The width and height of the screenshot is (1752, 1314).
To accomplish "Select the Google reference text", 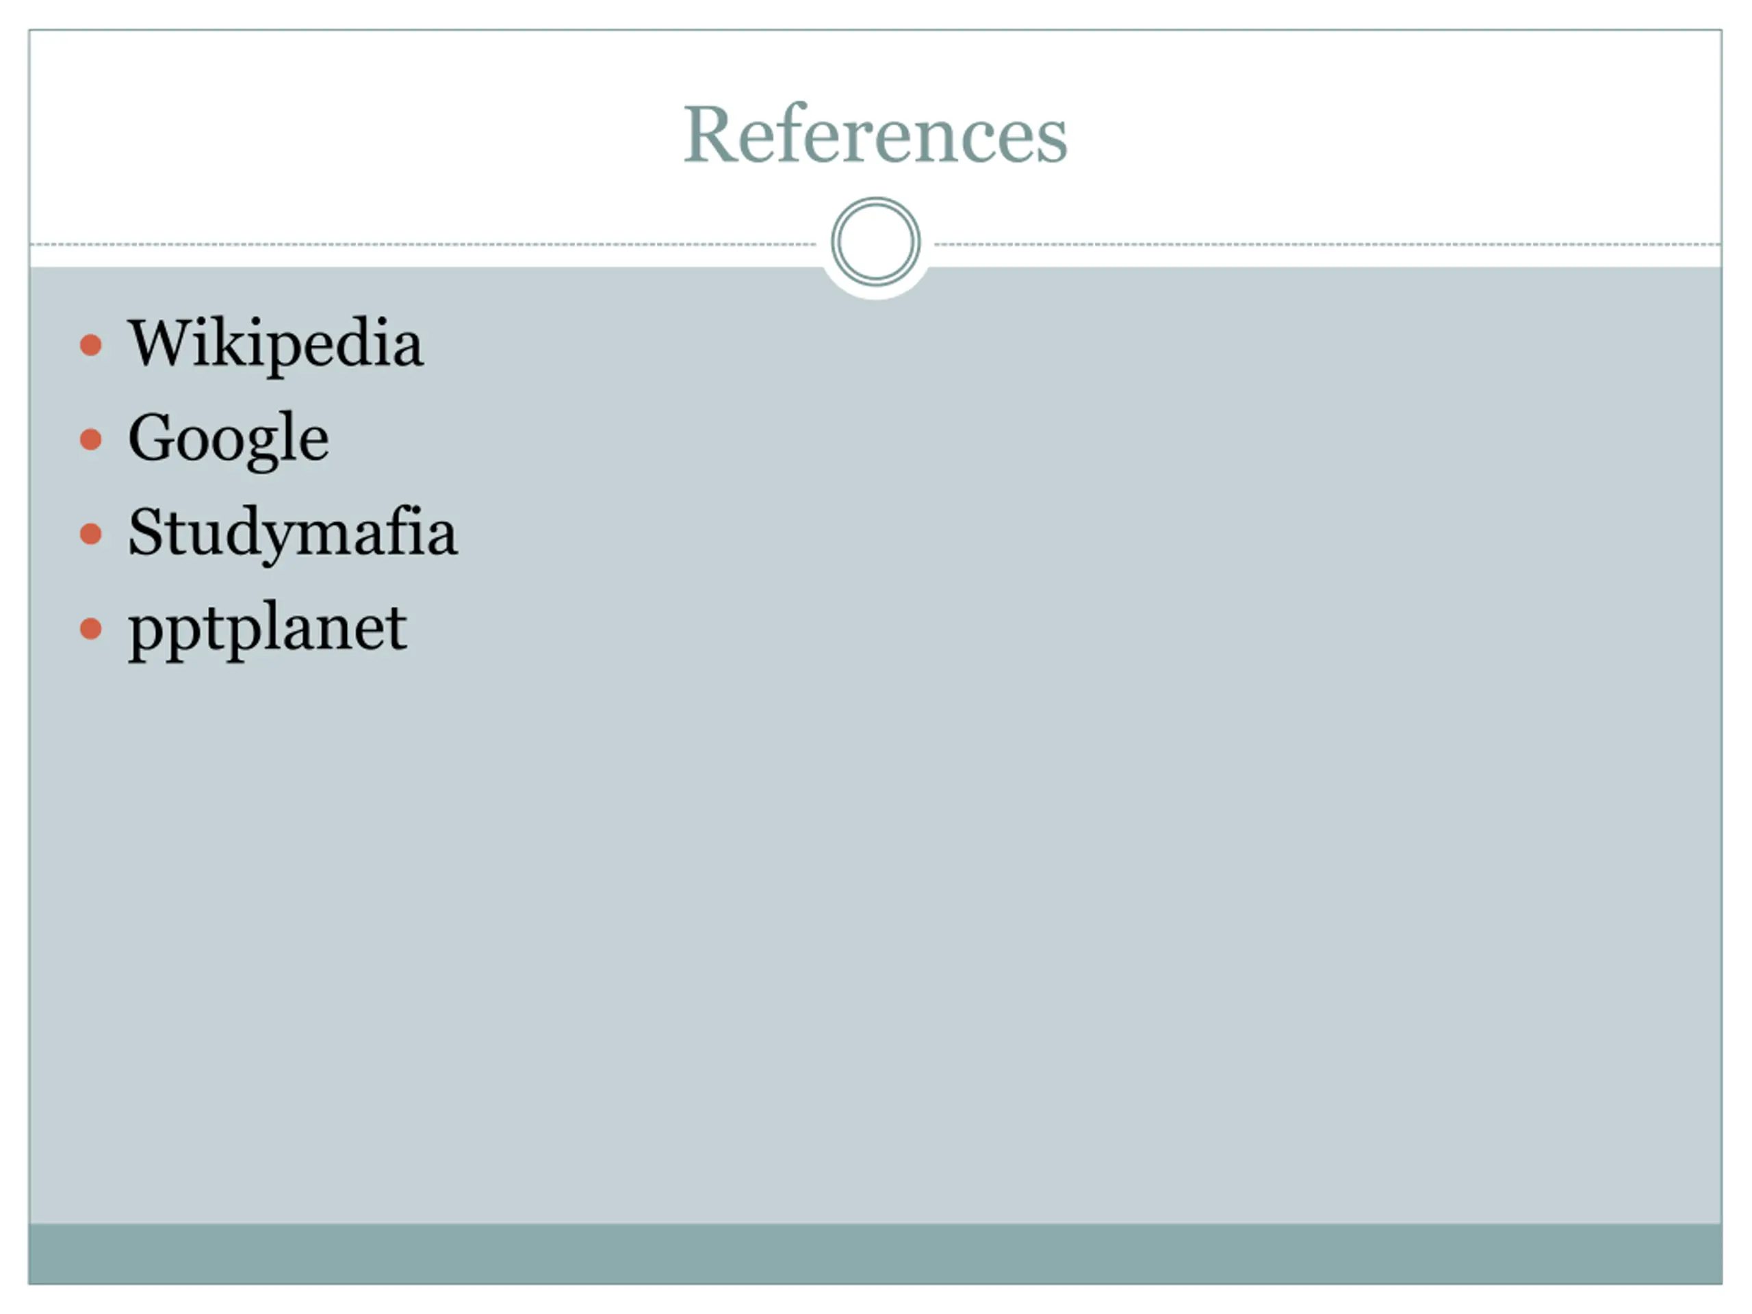I will pyautogui.click(x=228, y=439).
